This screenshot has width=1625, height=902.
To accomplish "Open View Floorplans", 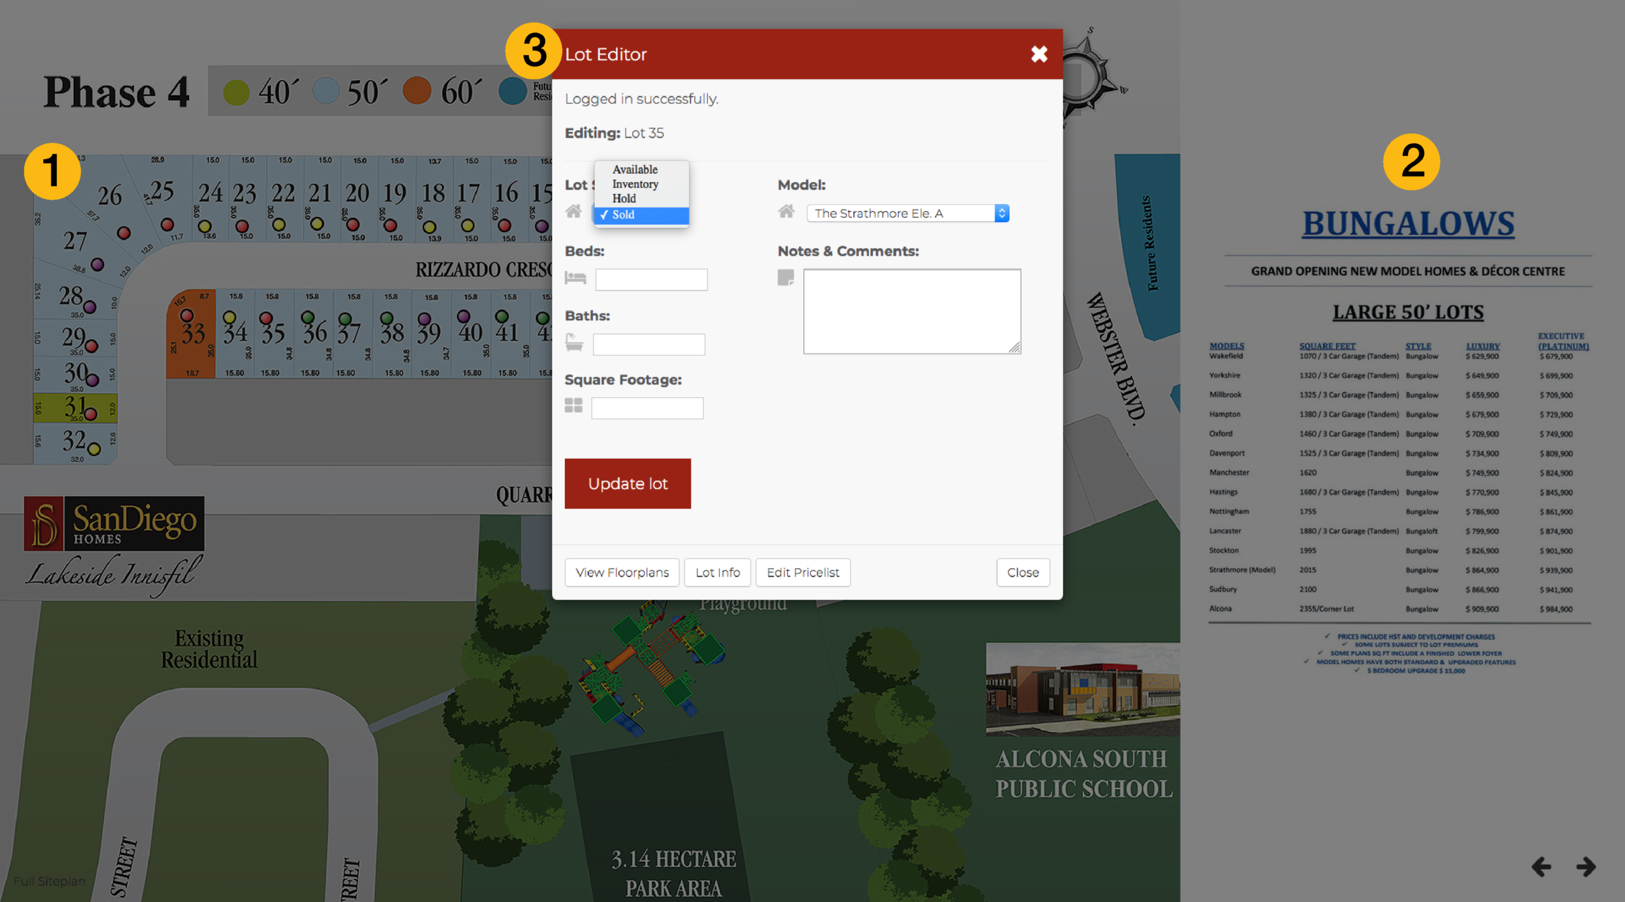I will (622, 572).
